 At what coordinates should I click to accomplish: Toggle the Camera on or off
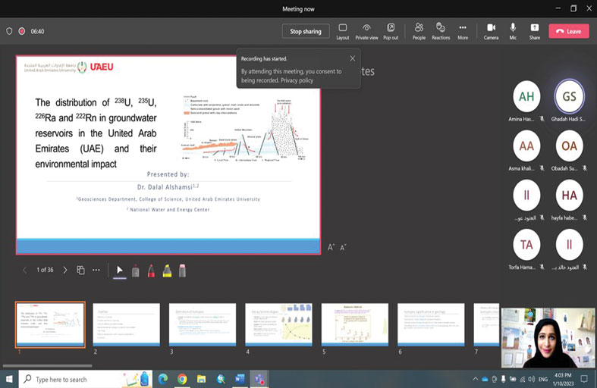pos(491,30)
